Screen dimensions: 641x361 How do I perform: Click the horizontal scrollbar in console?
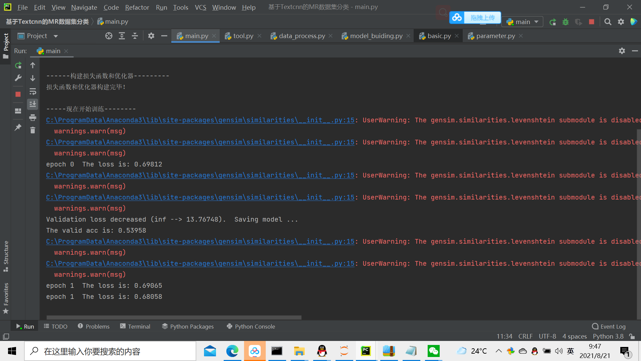(174, 318)
